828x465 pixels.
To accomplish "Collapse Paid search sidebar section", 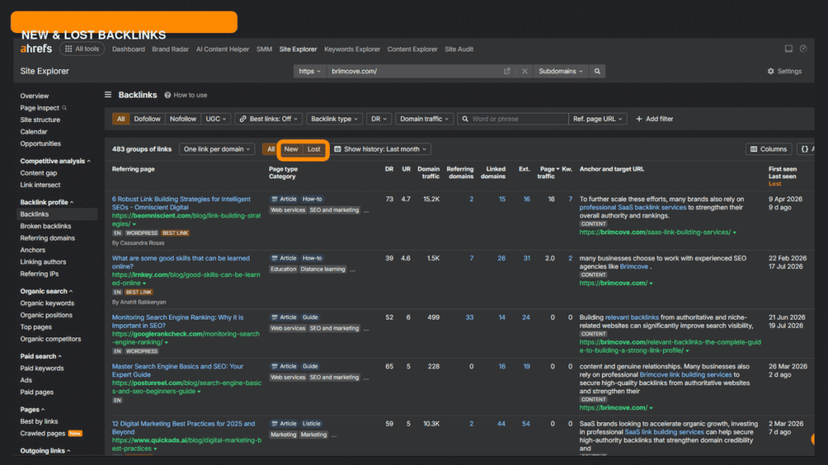I will click(x=40, y=356).
